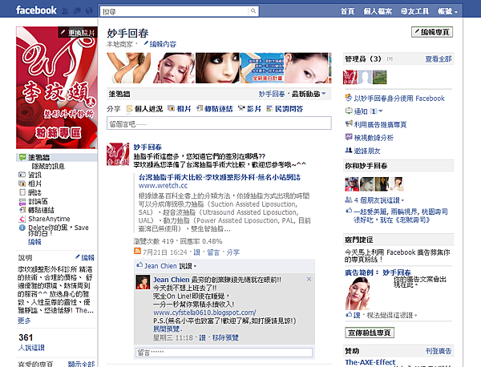Open the blue advertisement photo thumbnail
Viewport: 481px width, 367px height.
click(x=262, y=68)
